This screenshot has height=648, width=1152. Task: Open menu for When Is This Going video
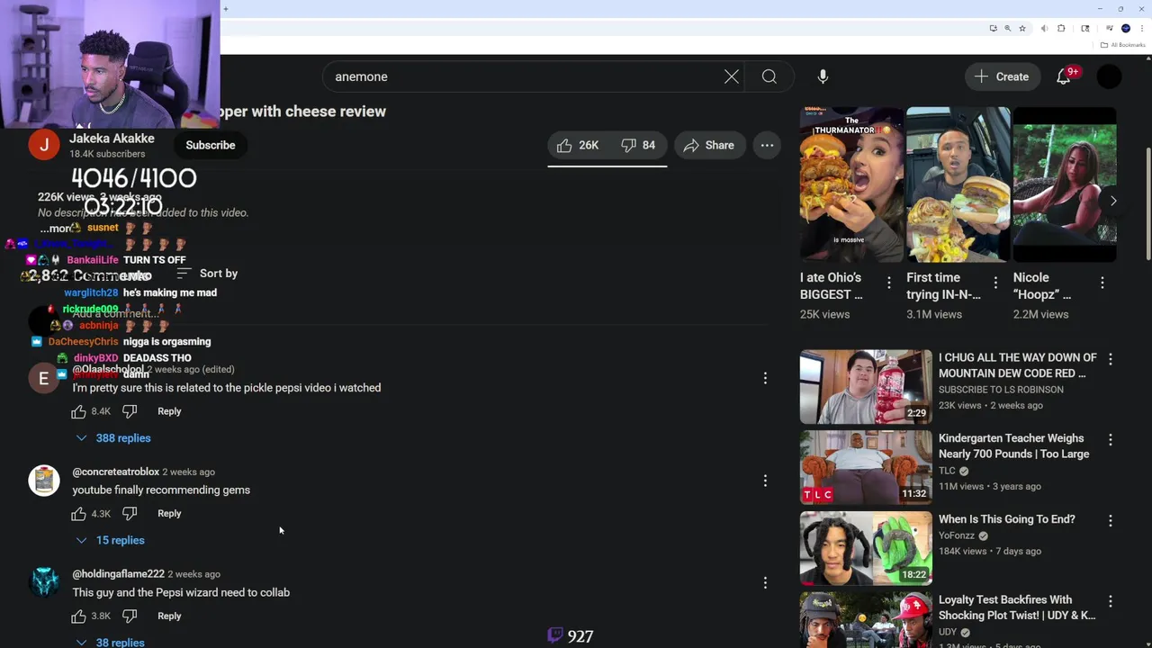1111,521
